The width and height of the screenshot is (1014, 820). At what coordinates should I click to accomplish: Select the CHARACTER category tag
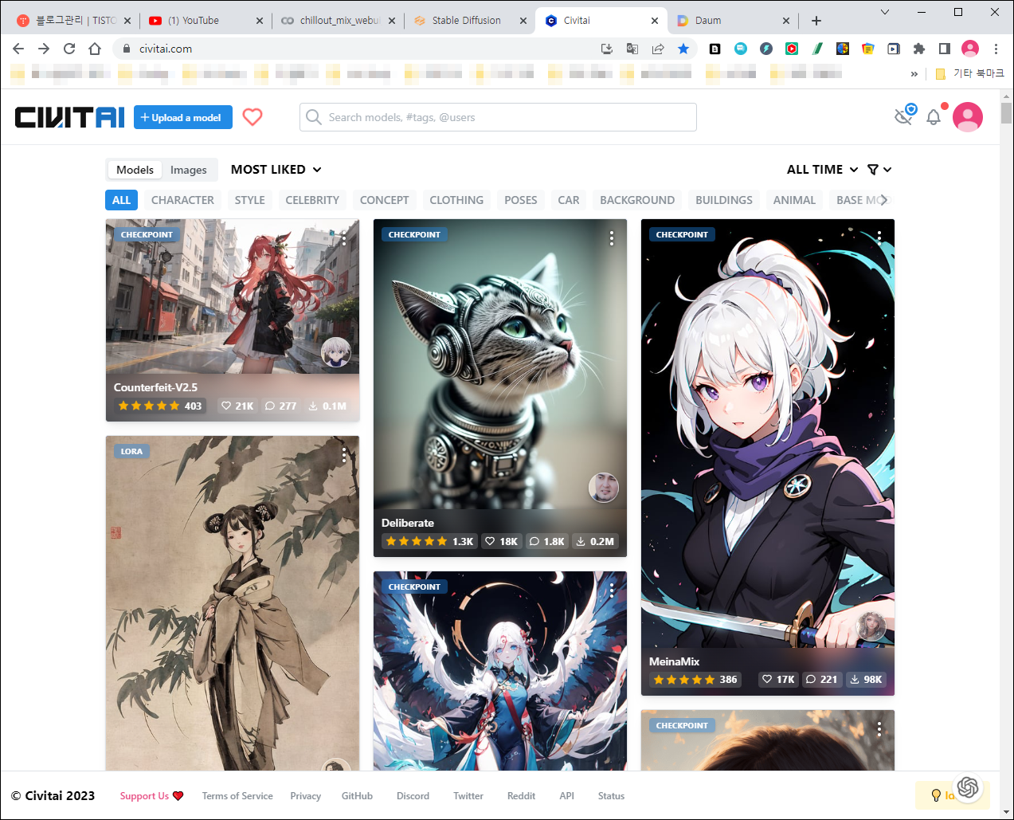coord(182,200)
